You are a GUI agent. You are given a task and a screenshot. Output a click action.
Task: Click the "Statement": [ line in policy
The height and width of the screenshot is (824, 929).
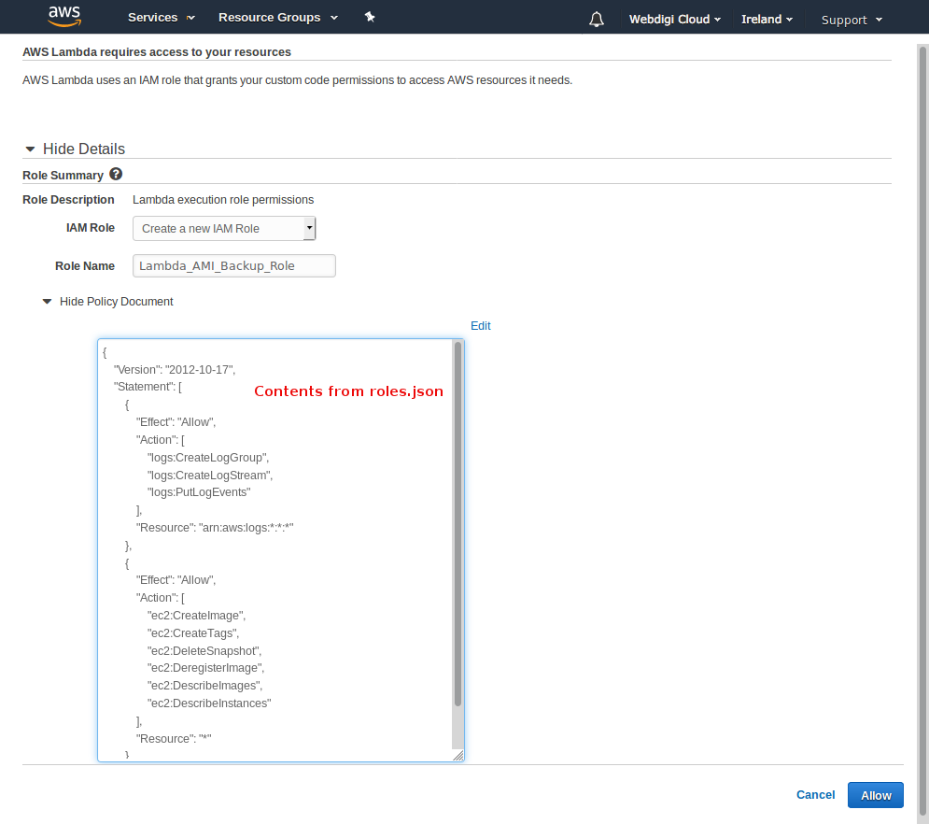148,387
